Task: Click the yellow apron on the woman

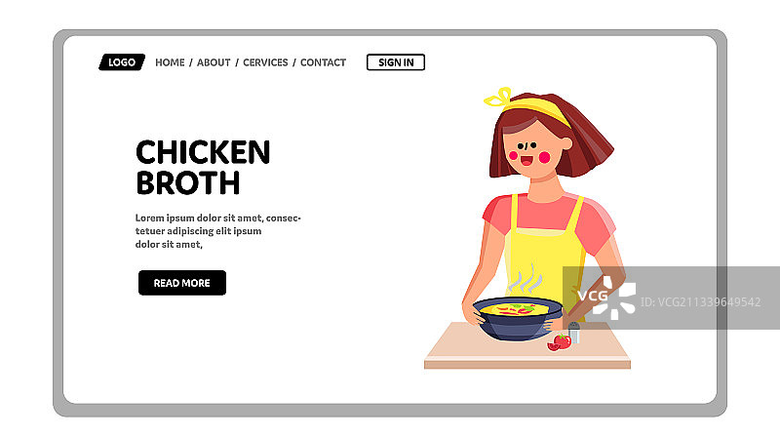Action: 545,249
